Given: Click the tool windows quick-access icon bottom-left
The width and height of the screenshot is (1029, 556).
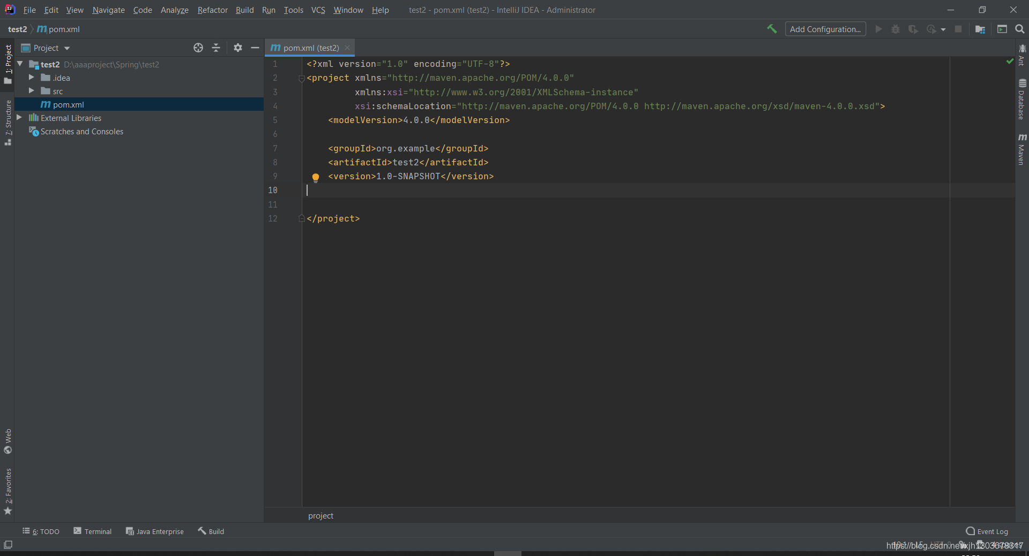Looking at the screenshot, I should click(x=8, y=545).
